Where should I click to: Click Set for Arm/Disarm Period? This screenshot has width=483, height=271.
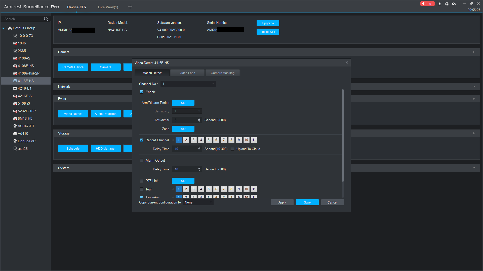click(x=183, y=103)
